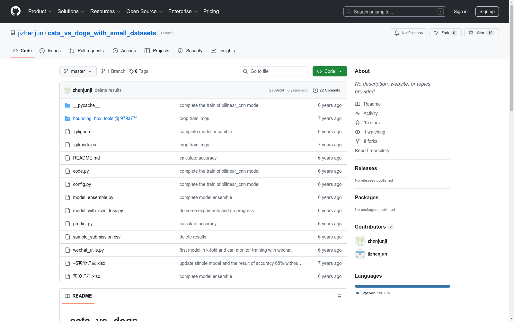Image resolution: width=514 pixels, height=321 pixels.
Task: Open 'do some expriments and no progress' commit
Action: pos(217,211)
